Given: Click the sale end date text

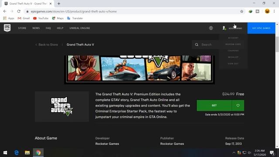Looking at the screenshot, I should click(x=225, y=115).
